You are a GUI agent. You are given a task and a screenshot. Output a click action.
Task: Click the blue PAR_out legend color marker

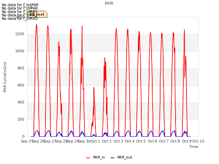(113, 158)
